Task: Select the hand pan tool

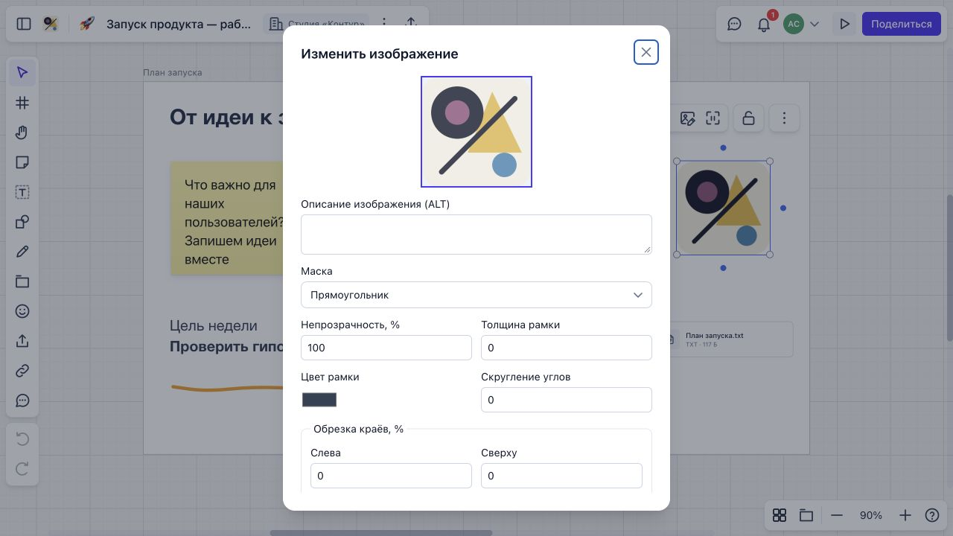Action: [x=22, y=133]
